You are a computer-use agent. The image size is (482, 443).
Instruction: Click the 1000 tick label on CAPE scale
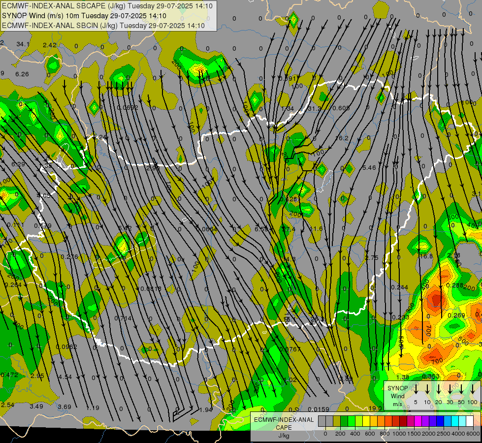tap(399, 434)
